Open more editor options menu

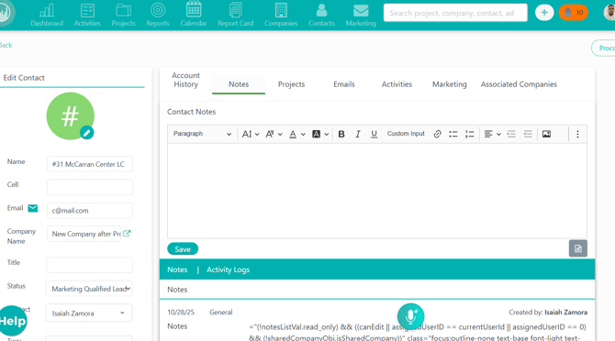point(577,134)
